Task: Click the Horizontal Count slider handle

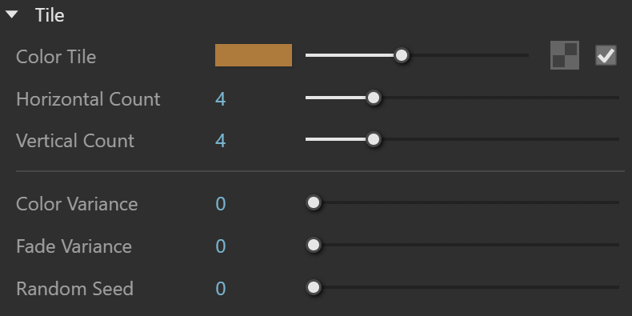Action: pyautogui.click(x=374, y=98)
